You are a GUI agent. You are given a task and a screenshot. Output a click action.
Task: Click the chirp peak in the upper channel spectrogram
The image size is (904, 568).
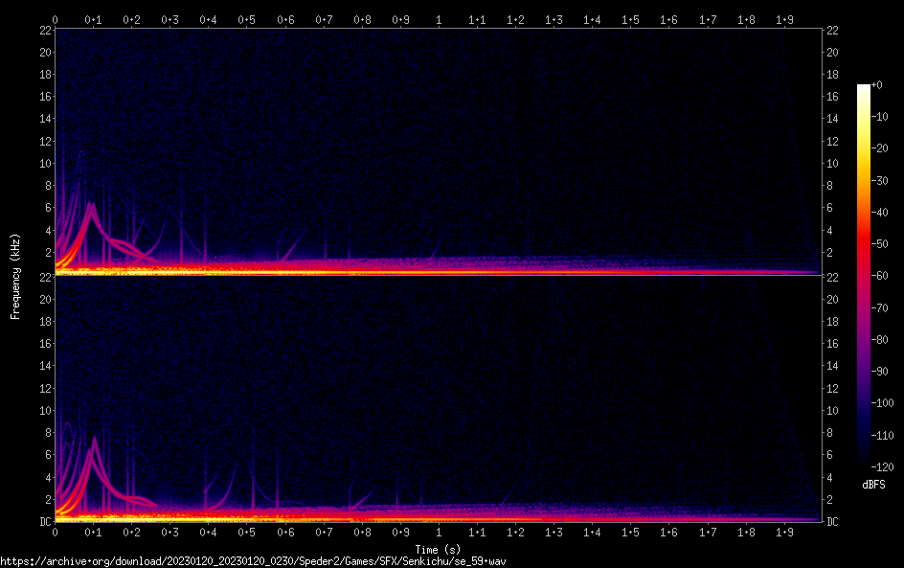pos(91,204)
